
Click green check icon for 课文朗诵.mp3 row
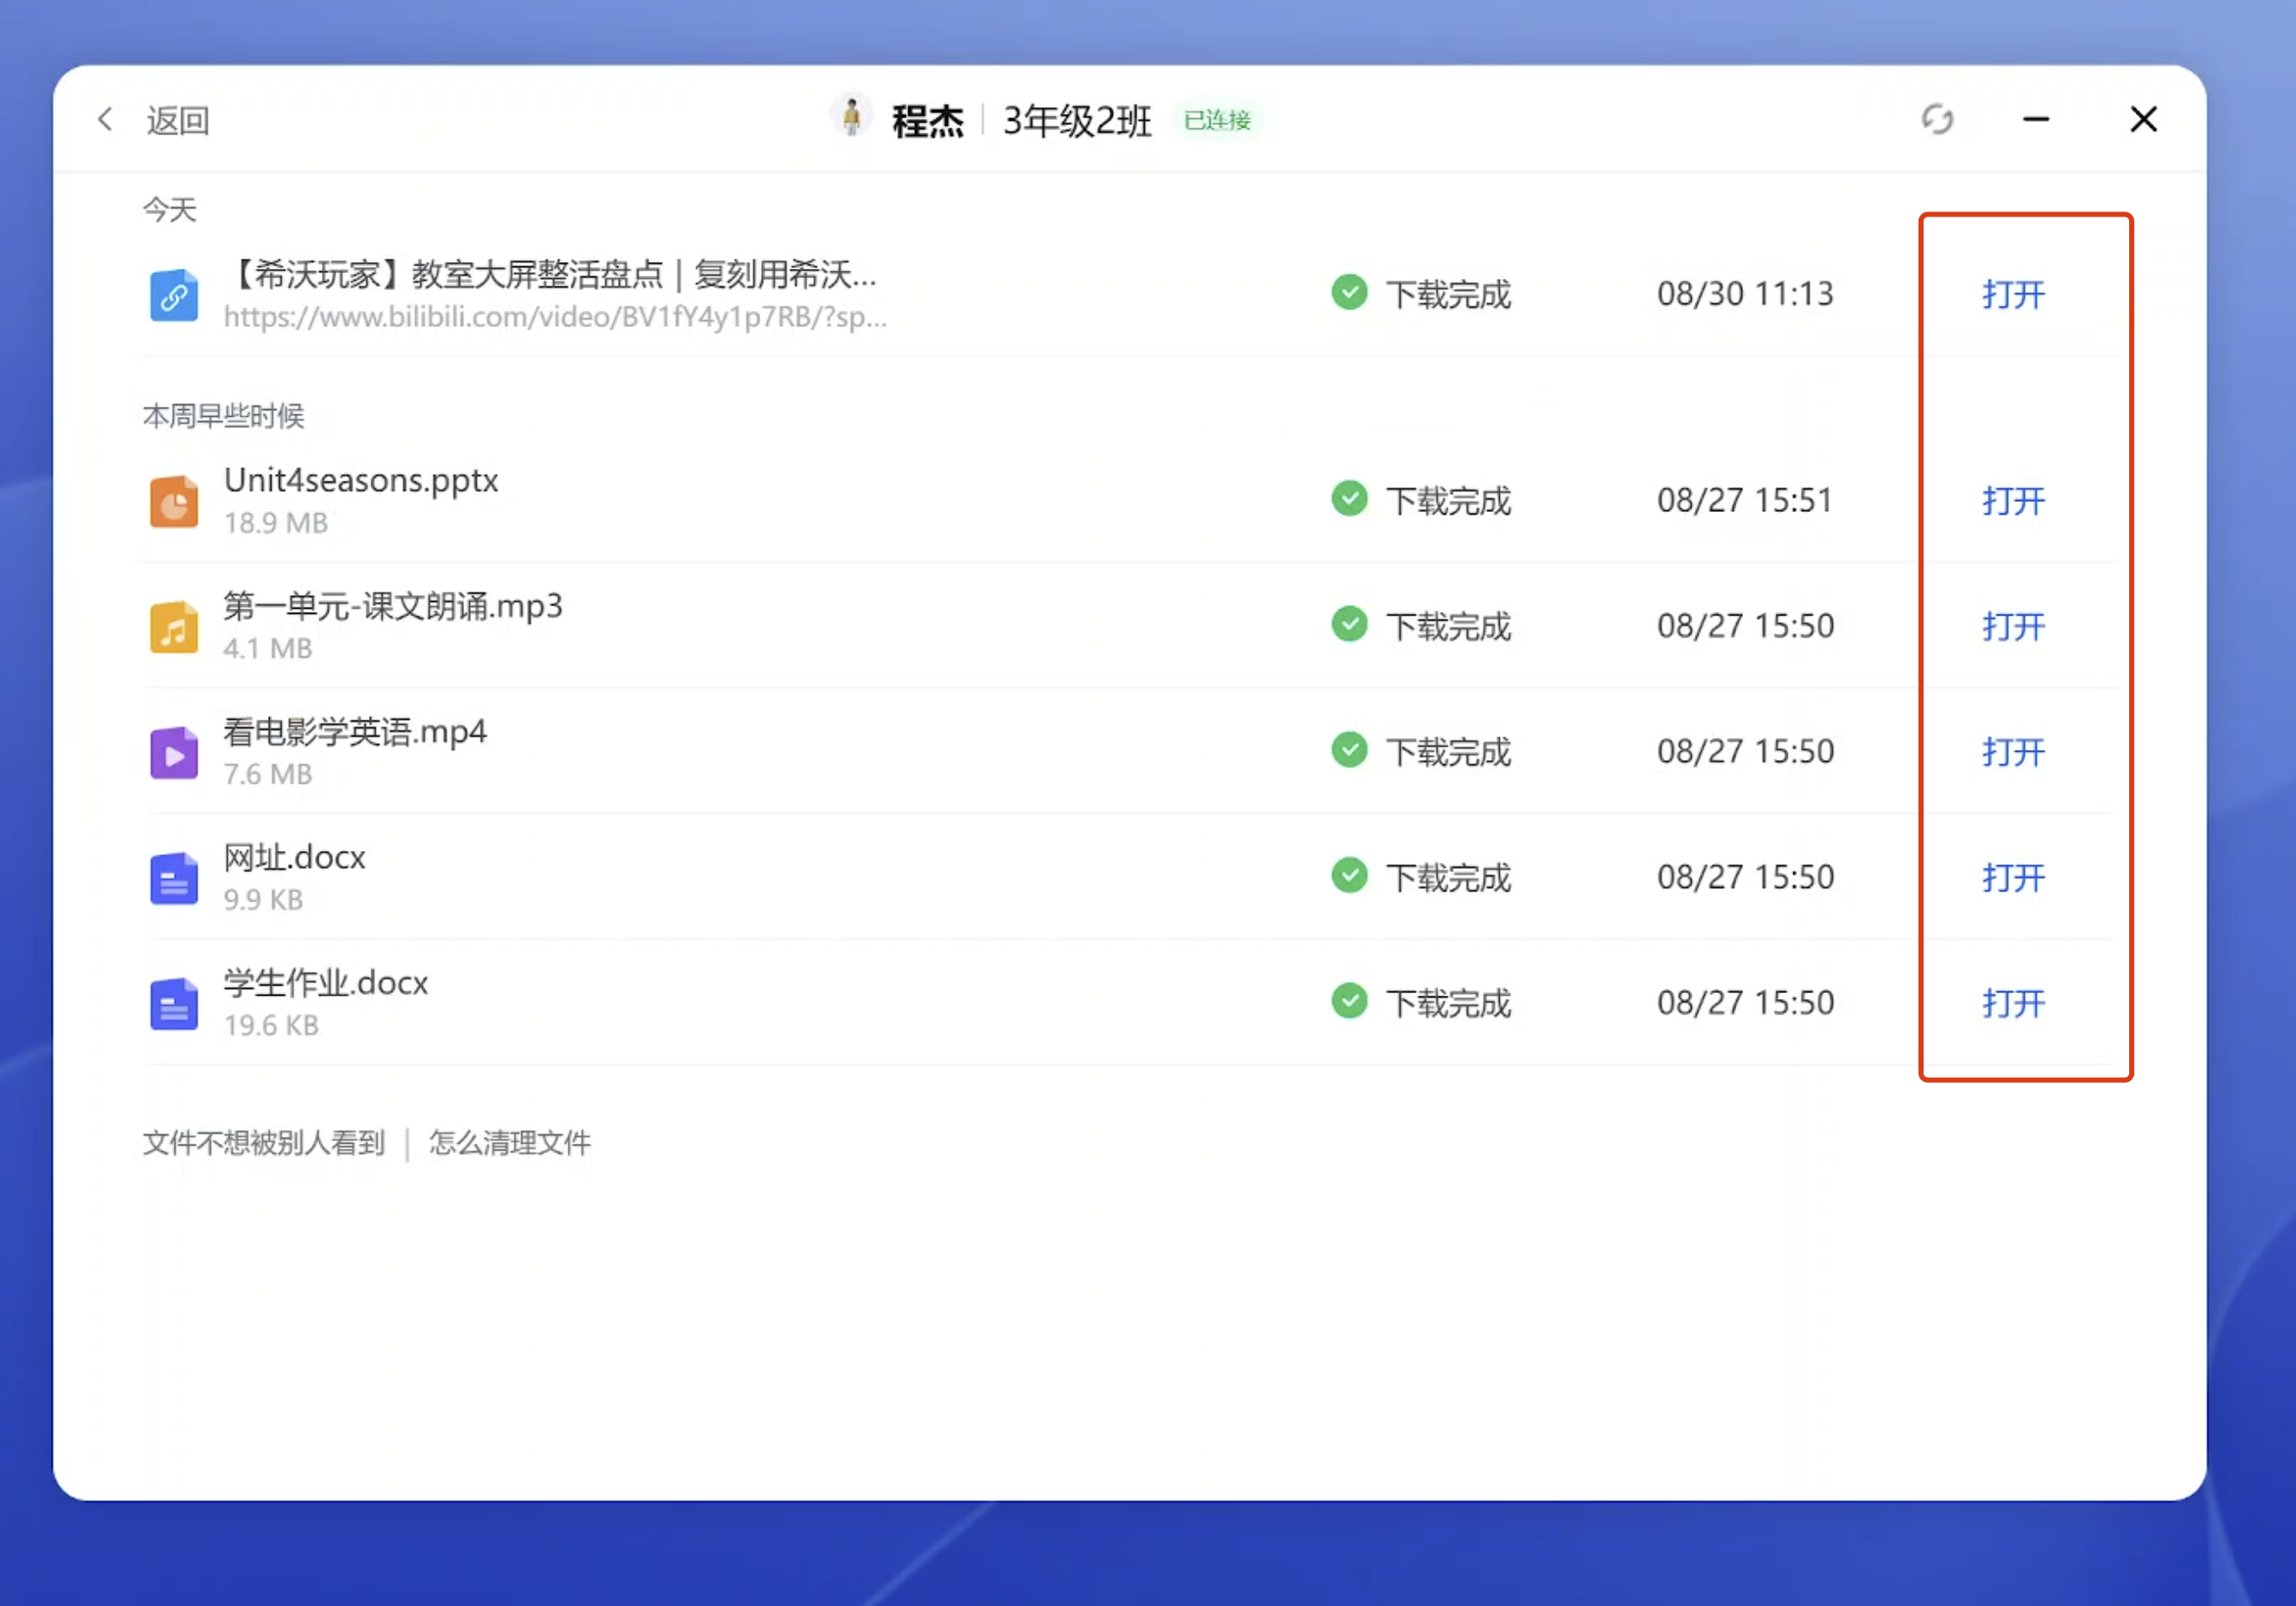1349,624
